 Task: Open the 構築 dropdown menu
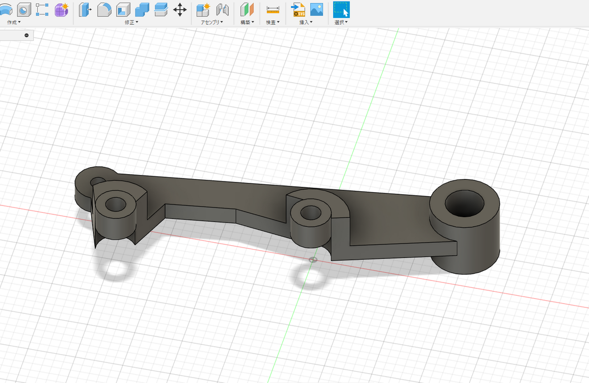click(x=247, y=23)
